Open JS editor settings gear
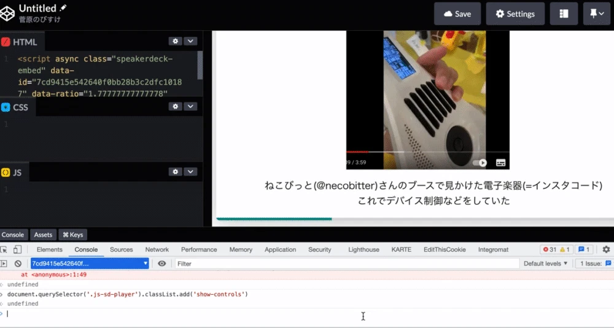614x328 pixels. (x=175, y=171)
